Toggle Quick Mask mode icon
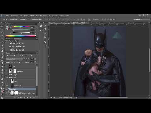This screenshot has height=113, width=151. [x=2, y=94]
